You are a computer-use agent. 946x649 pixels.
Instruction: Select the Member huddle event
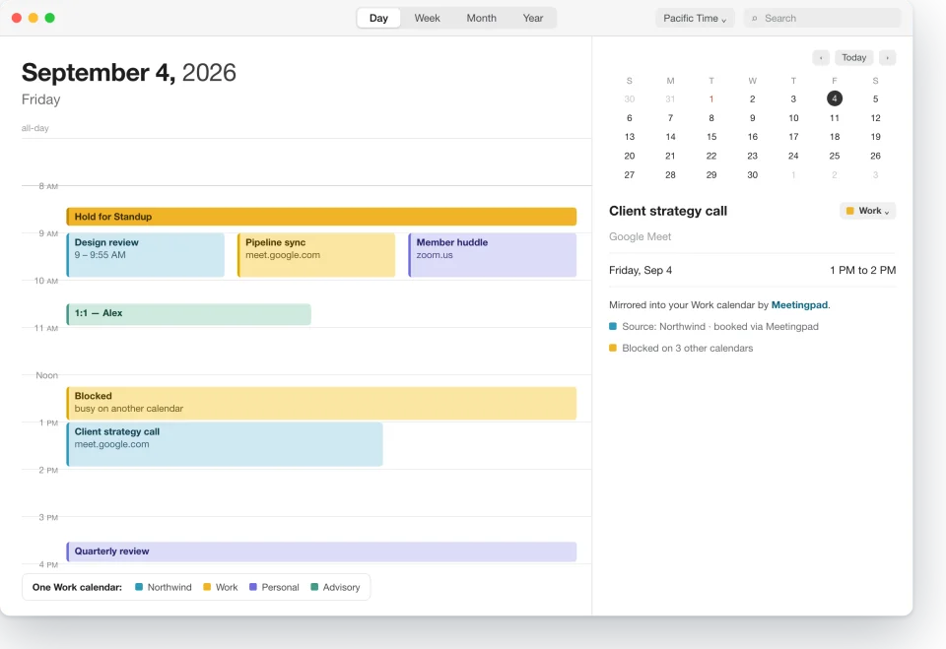493,255
